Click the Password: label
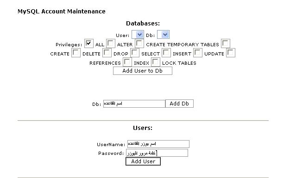 coord(111,153)
